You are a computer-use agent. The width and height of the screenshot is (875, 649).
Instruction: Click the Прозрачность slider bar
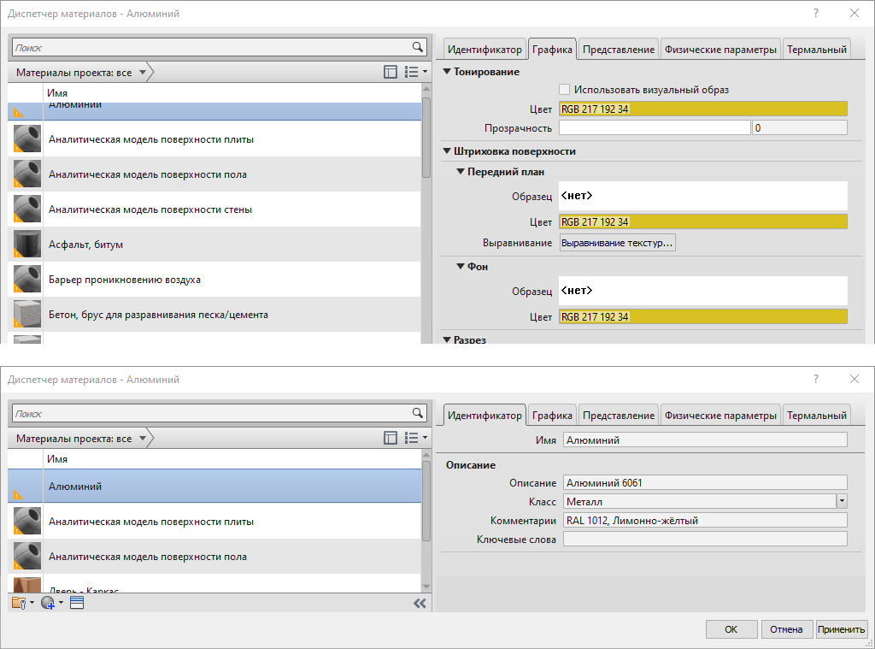coord(654,127)
